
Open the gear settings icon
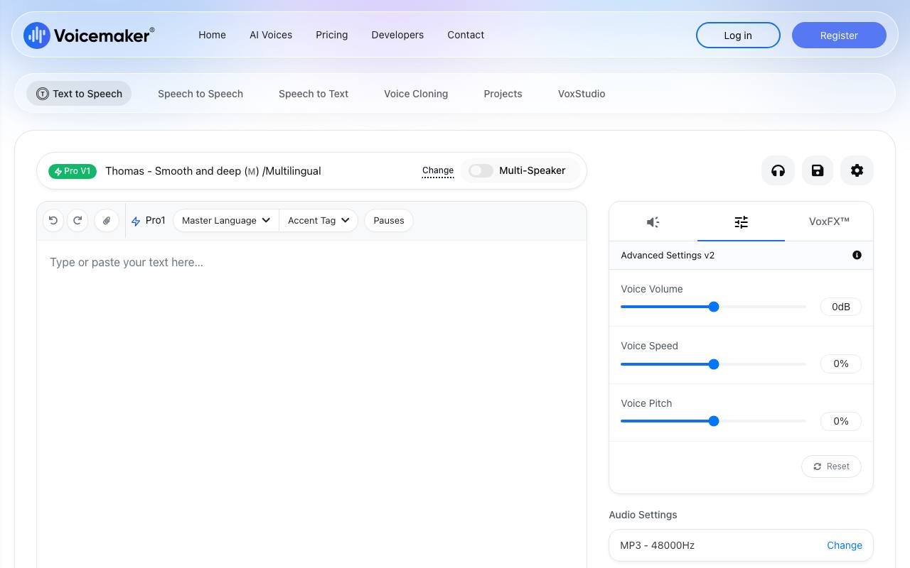[857, 170]
